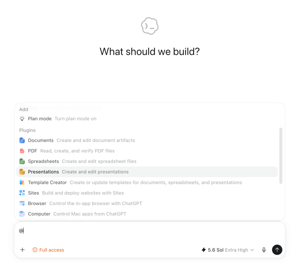
Task: Click the Documents plugin icon
Action: (22, 140)
